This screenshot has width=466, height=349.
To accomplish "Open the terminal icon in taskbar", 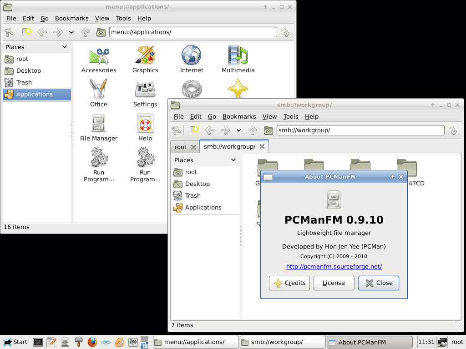I will 38,342.
